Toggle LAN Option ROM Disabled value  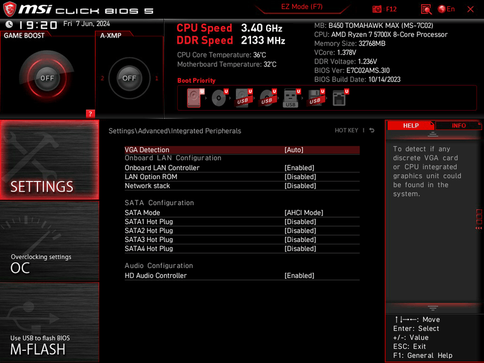point(300,177)
